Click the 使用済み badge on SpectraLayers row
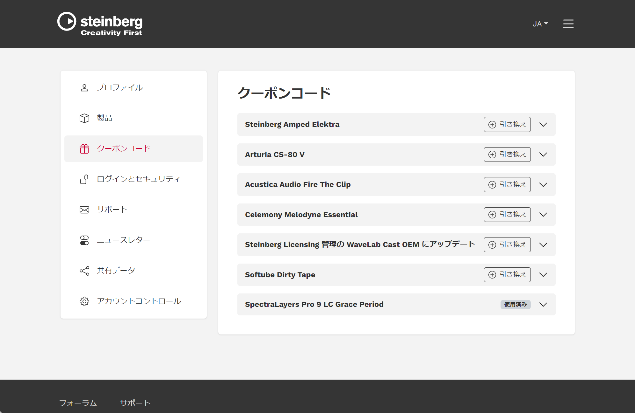The width and height of the screenshot is (635, 413). [516, 305]
